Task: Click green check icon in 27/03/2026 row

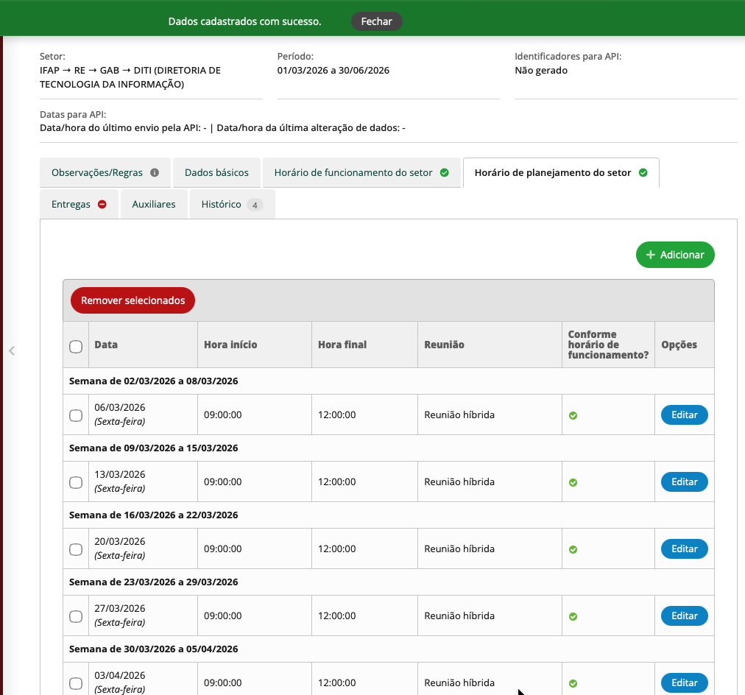Action: click(573, 616)
